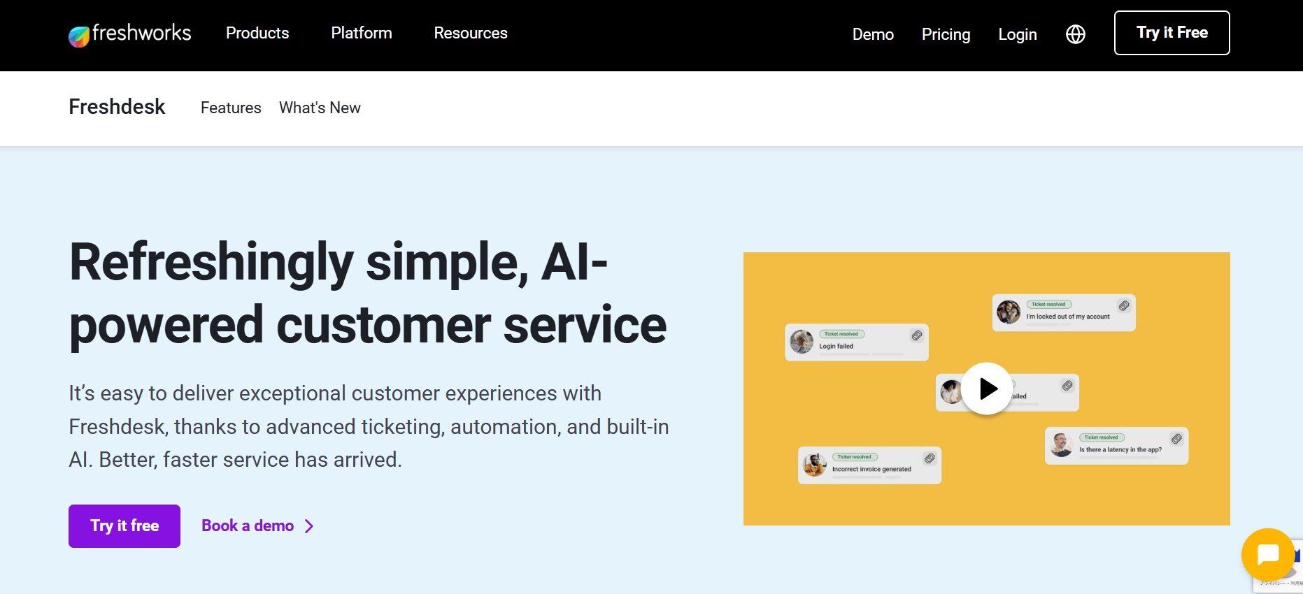Image resolution: width=1303 pixels, height=594 pixels.
Task: Click the Freshworks logo
Action: [x=129, y=34]
